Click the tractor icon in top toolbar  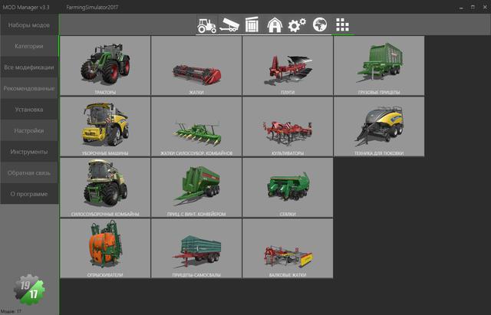click(206, 25)
